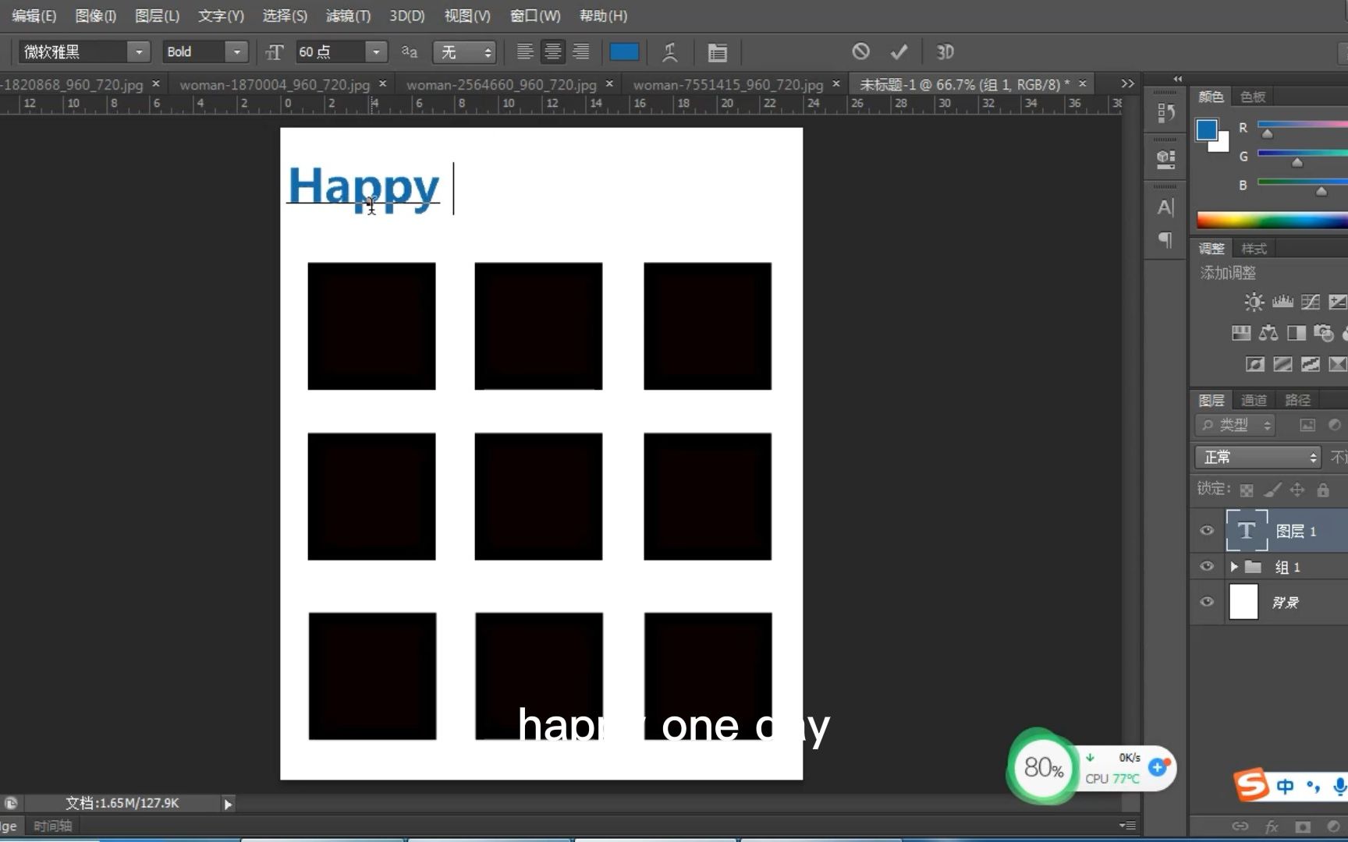Screen dimensions: 1348x842
Task: Add a Brightness/Contrast adjustment
Action: [1254, 302]
